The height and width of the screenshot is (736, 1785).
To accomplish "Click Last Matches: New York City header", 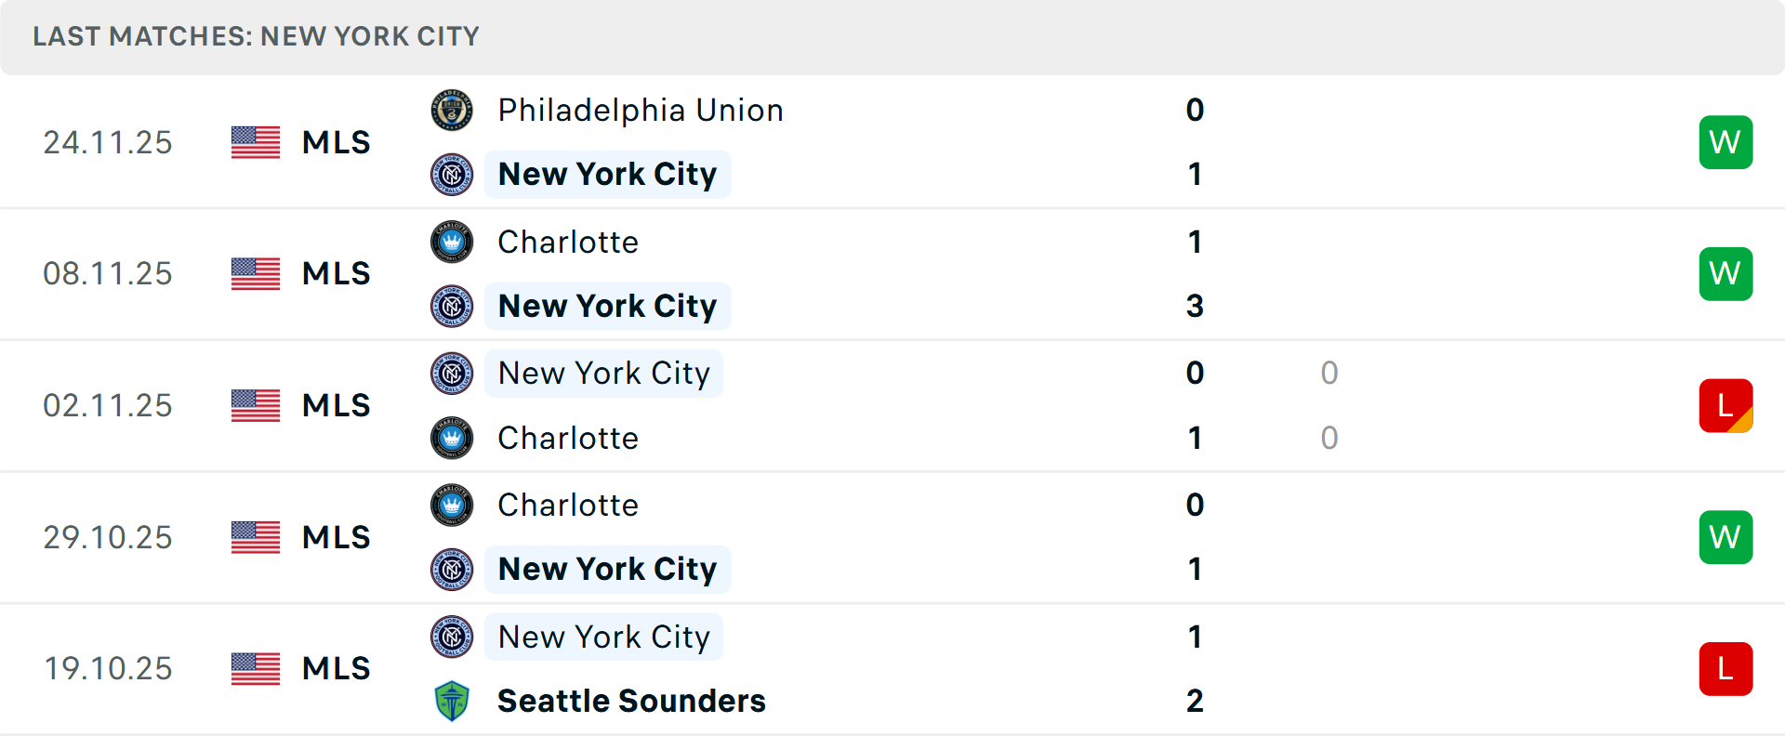I will point(256,36).
